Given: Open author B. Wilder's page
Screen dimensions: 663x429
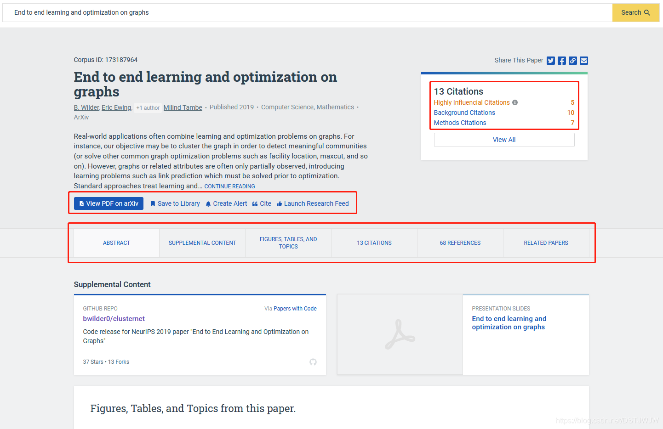Looking at the screenshot, I should [86, 107].
